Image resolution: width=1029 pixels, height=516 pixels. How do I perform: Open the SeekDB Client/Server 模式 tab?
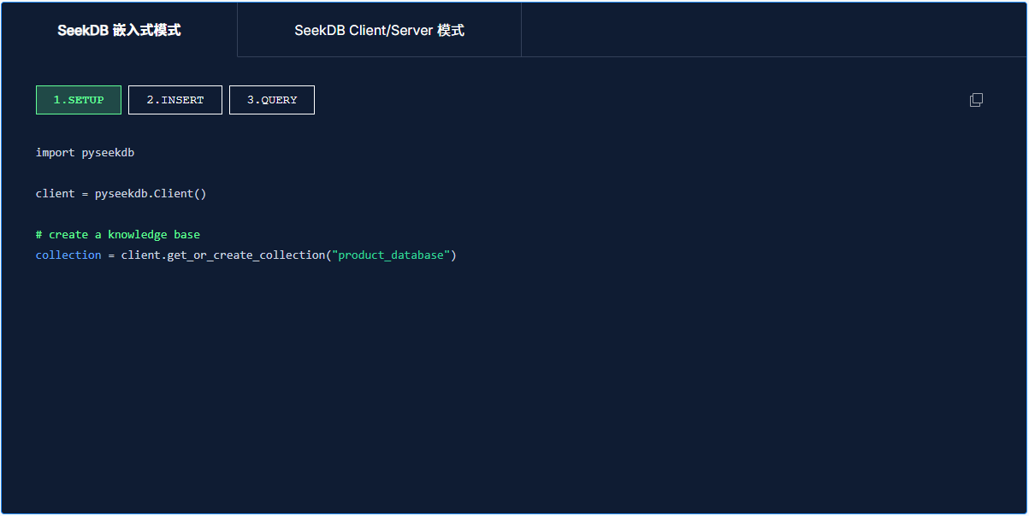pyautogui.click(x=379, y=30)
